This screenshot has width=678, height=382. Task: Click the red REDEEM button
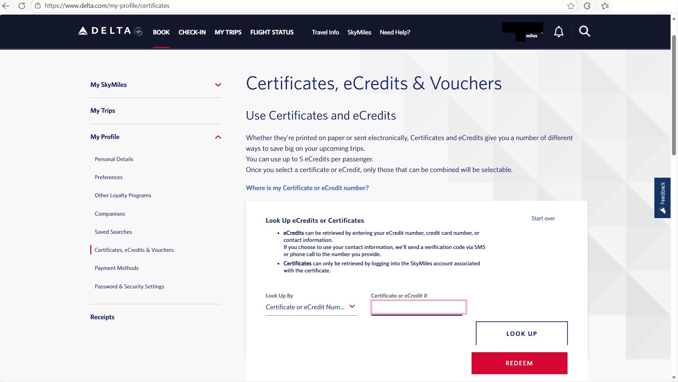tap(519, 363)
